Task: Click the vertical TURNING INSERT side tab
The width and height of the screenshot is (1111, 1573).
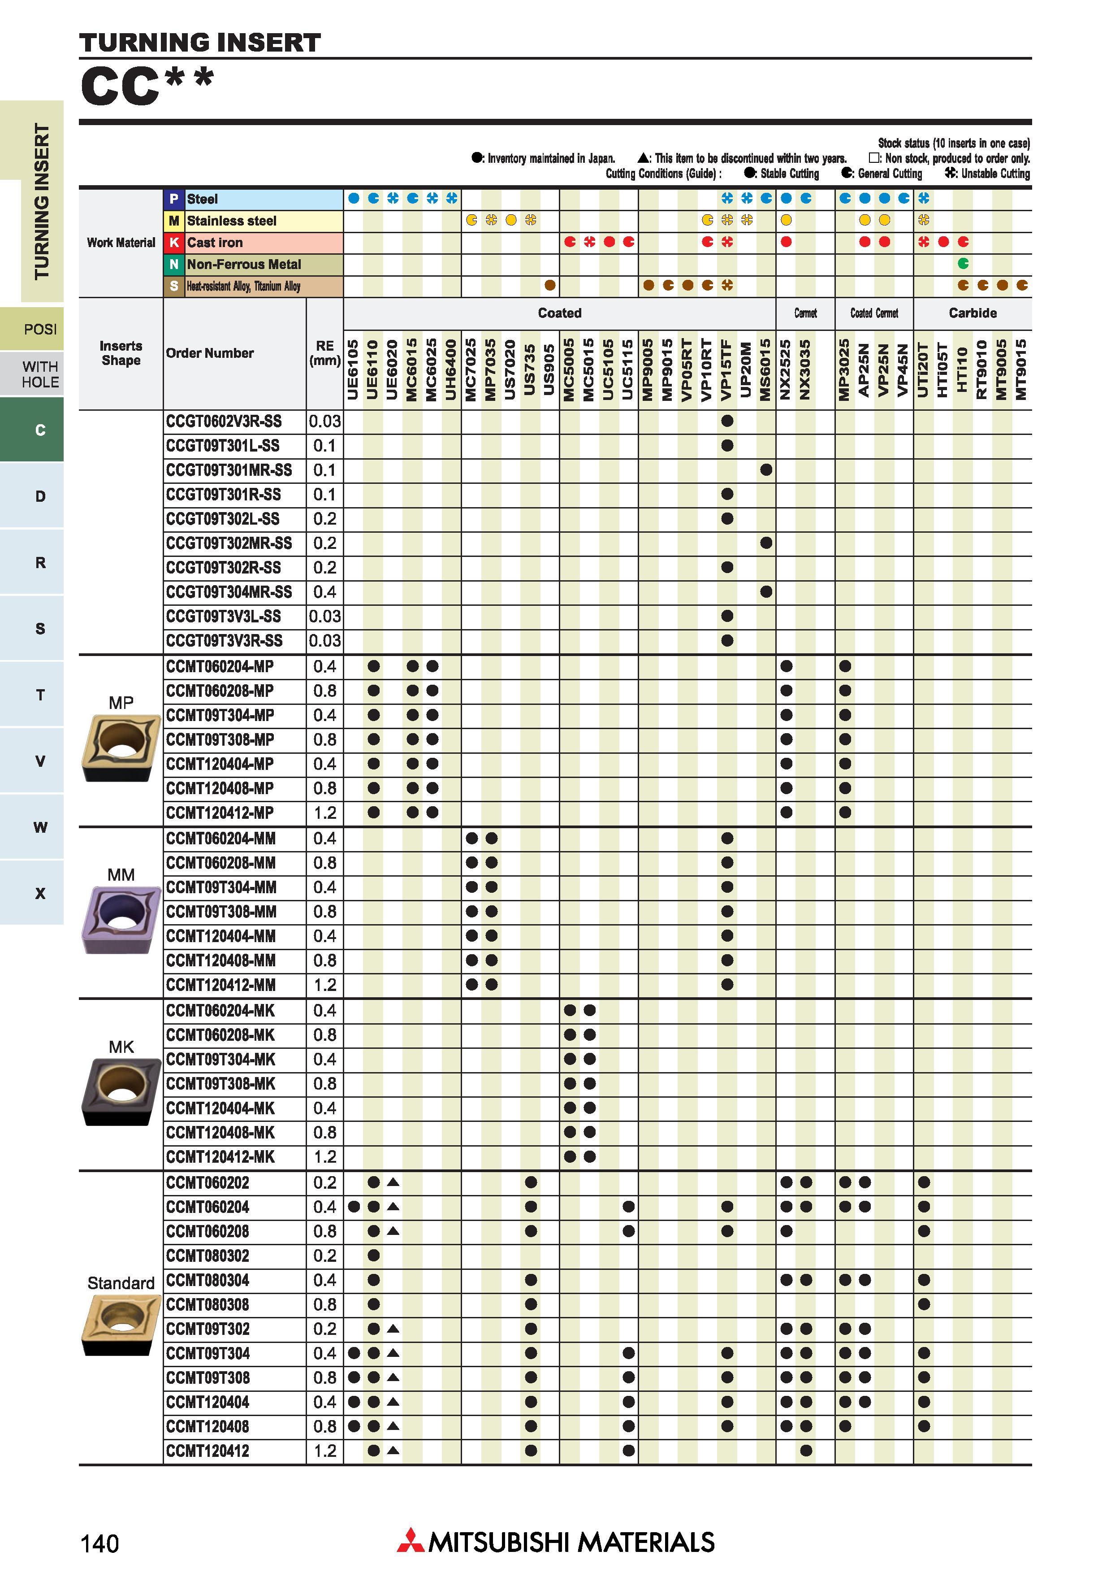Action: [42, 201]
